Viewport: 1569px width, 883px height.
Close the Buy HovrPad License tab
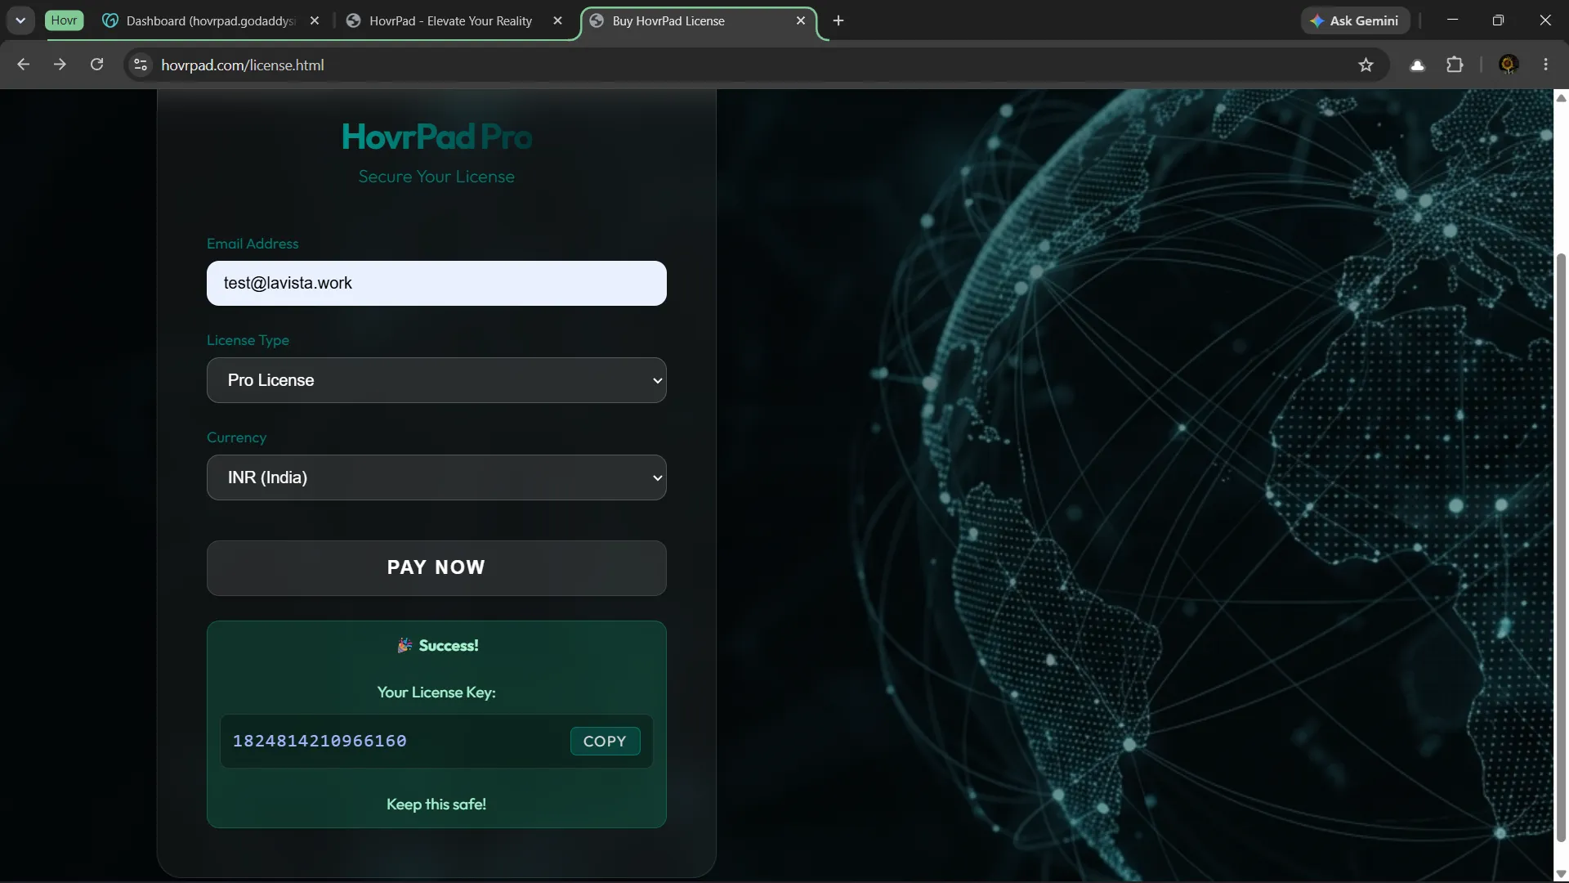pos(801,21)
